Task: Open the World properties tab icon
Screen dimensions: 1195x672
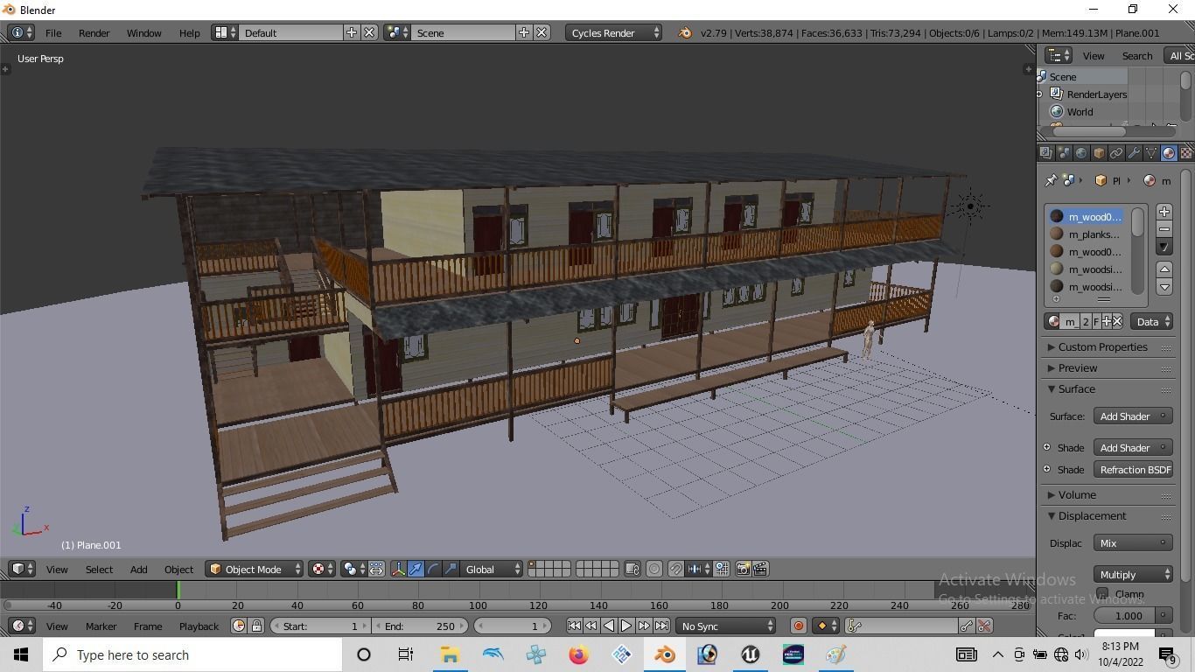Action: click(1081, 153)
